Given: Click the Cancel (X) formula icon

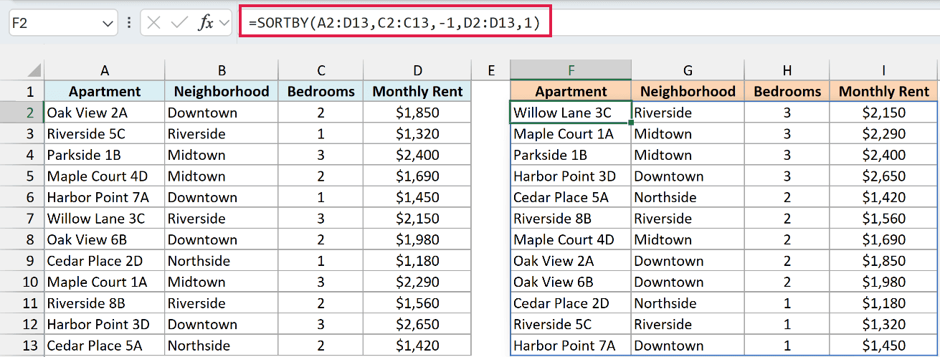Looking at the screenshot, I should pyautogui.click(x=153, y=23).
